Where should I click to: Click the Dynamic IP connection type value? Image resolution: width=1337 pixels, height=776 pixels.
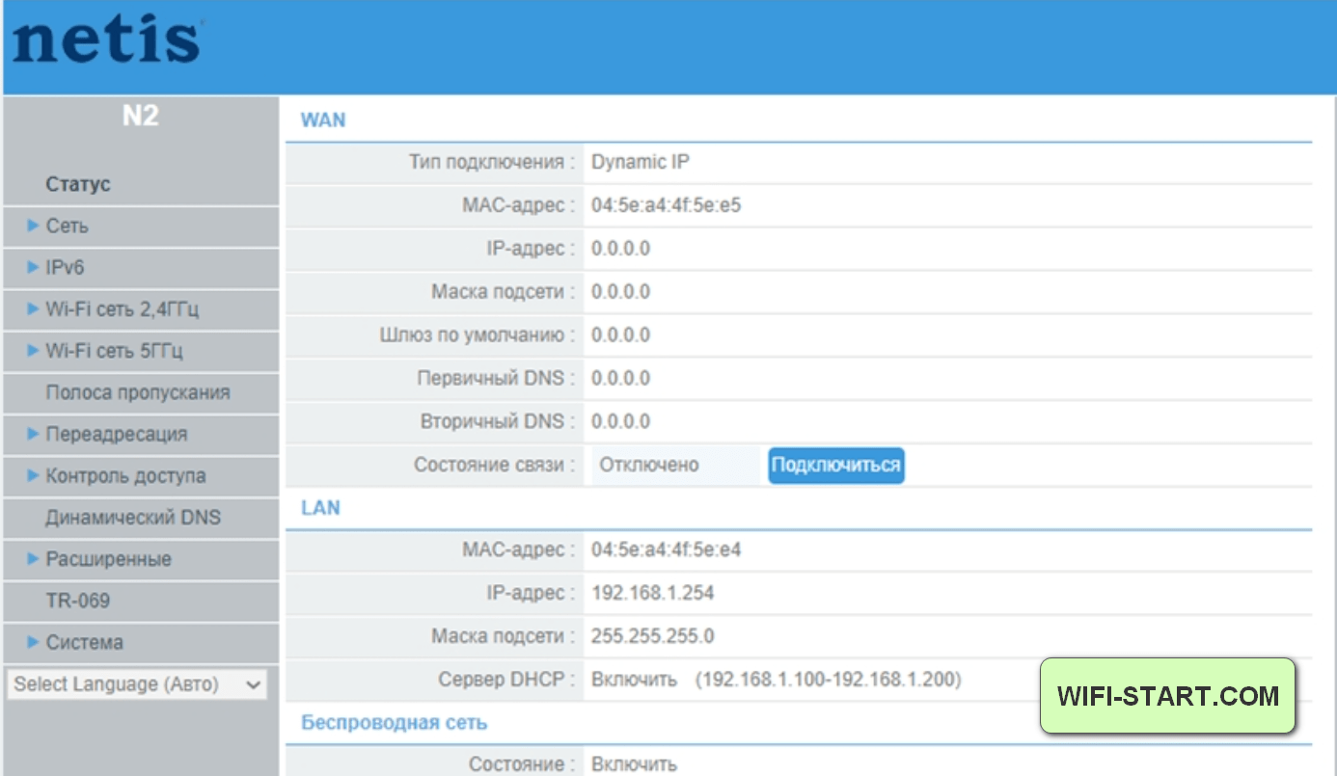(x=641, y=162)
